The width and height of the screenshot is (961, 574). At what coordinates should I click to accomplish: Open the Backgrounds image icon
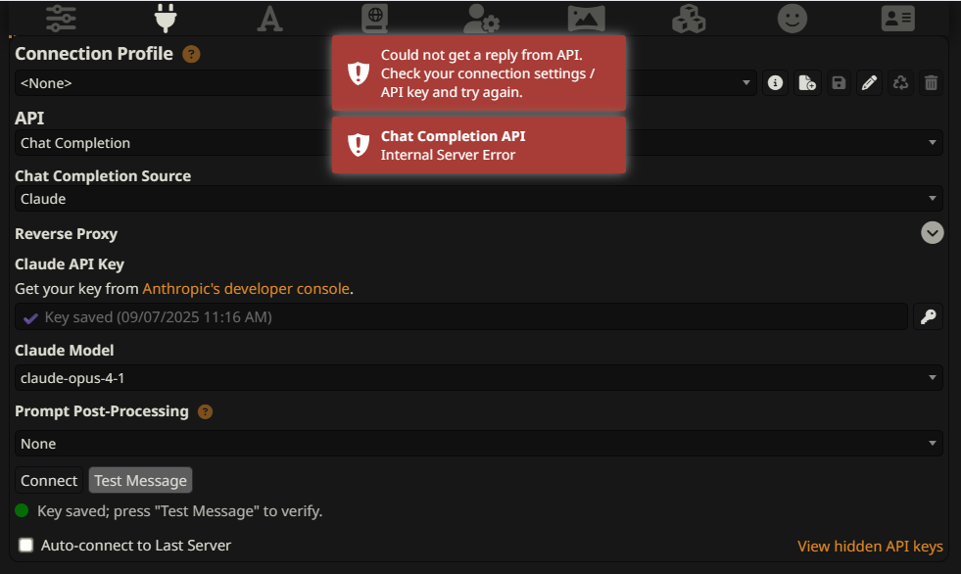click(x=586, y=19)
